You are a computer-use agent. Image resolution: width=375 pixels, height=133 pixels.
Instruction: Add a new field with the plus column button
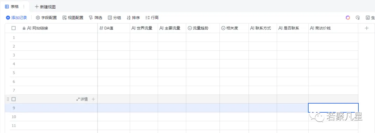(x=366, y=28)
